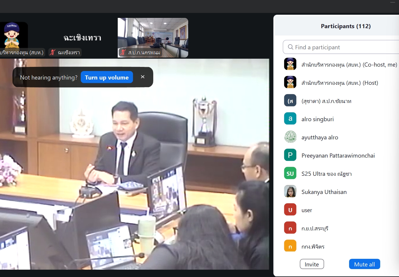Viewport: 399px width, 277px height.
Task: Click the Turn up volume button
Action: pyautogui.click(x=107, y=77)
